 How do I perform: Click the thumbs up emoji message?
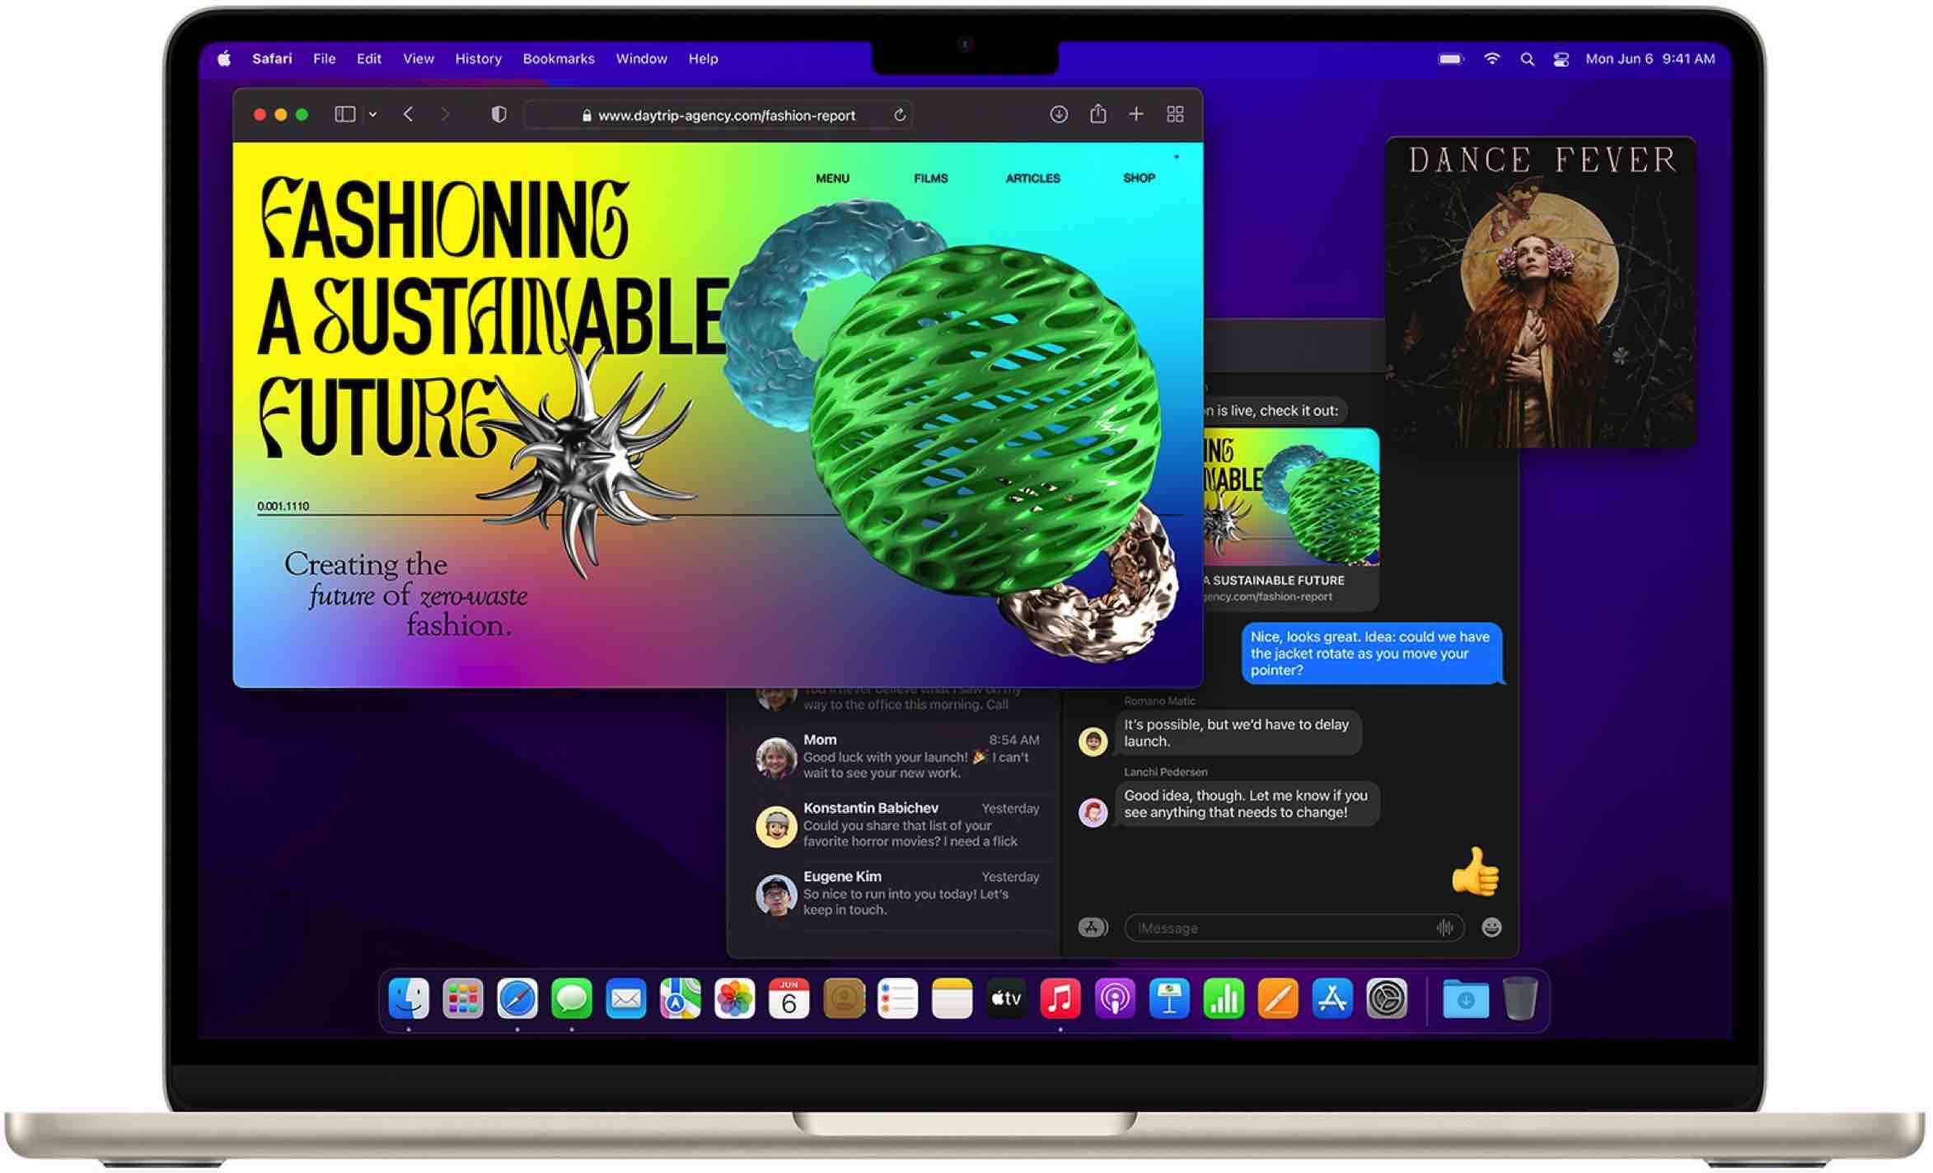point(1477,872)
